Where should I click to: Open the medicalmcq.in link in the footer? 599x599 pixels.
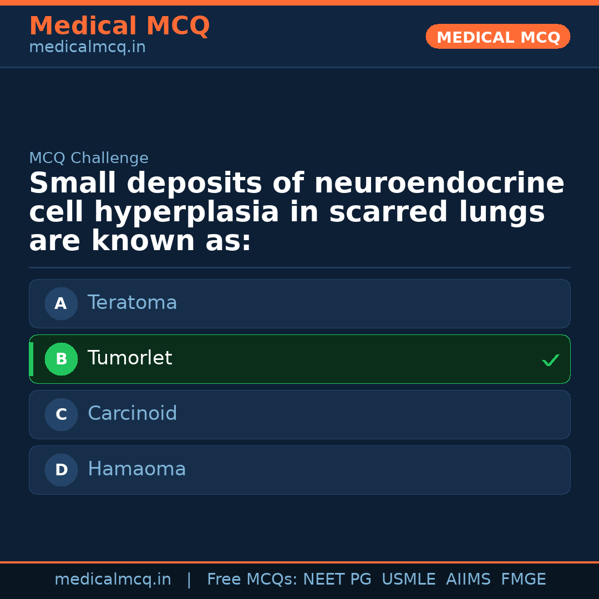(113, 580)
